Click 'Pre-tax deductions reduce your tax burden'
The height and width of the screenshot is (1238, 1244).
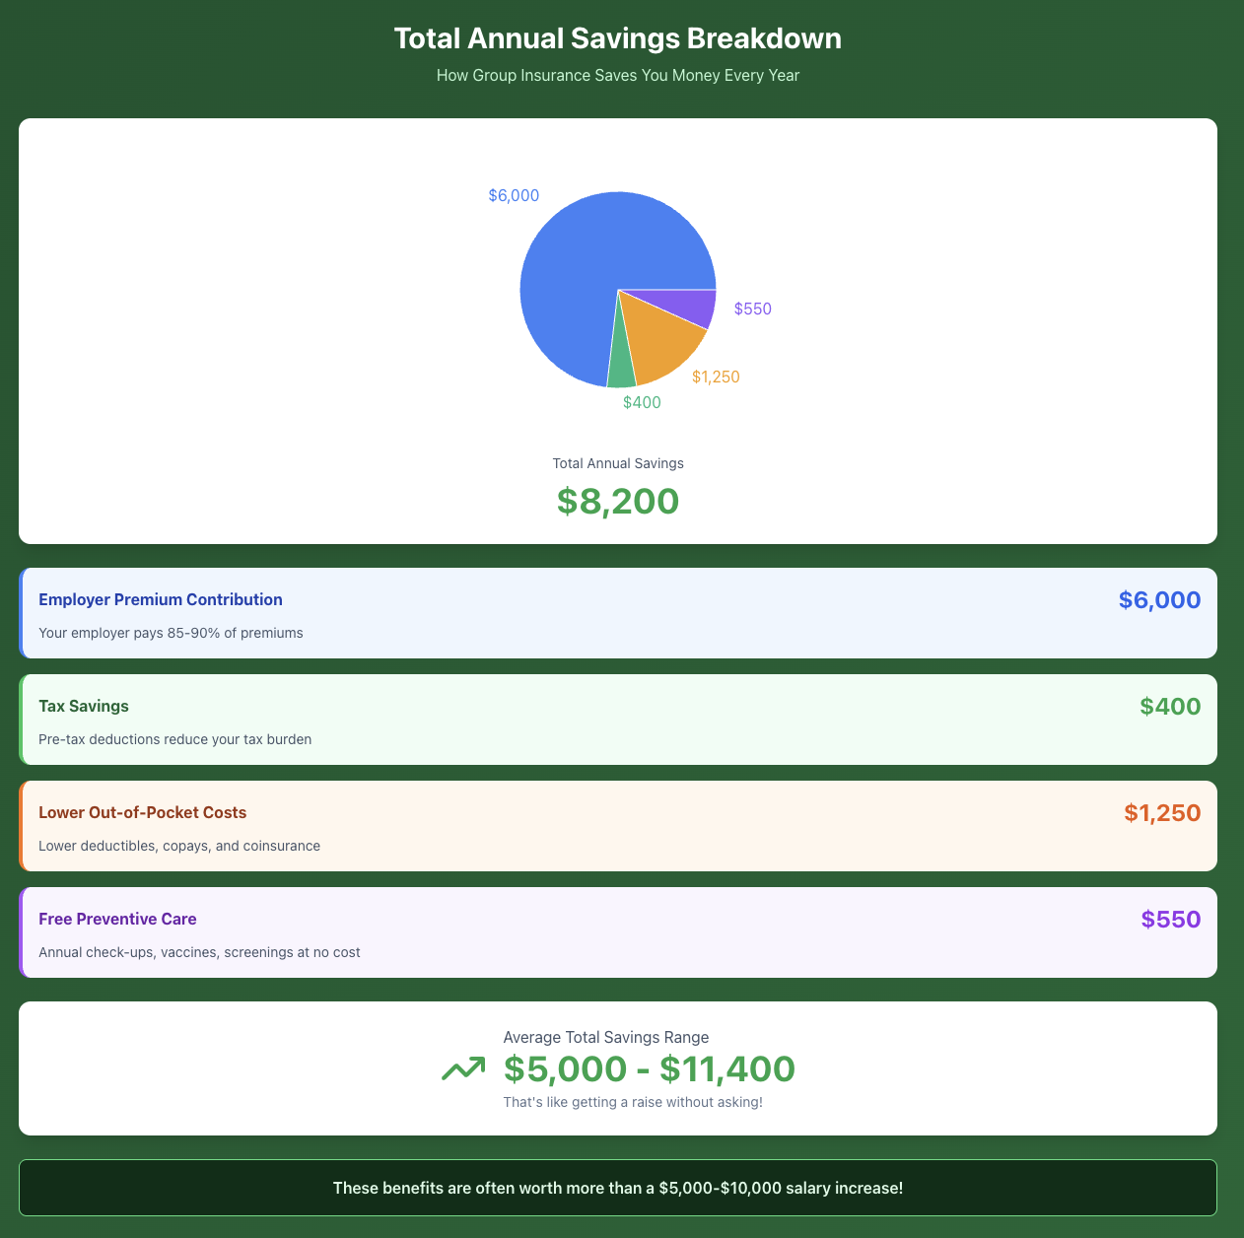pos(174,739)
